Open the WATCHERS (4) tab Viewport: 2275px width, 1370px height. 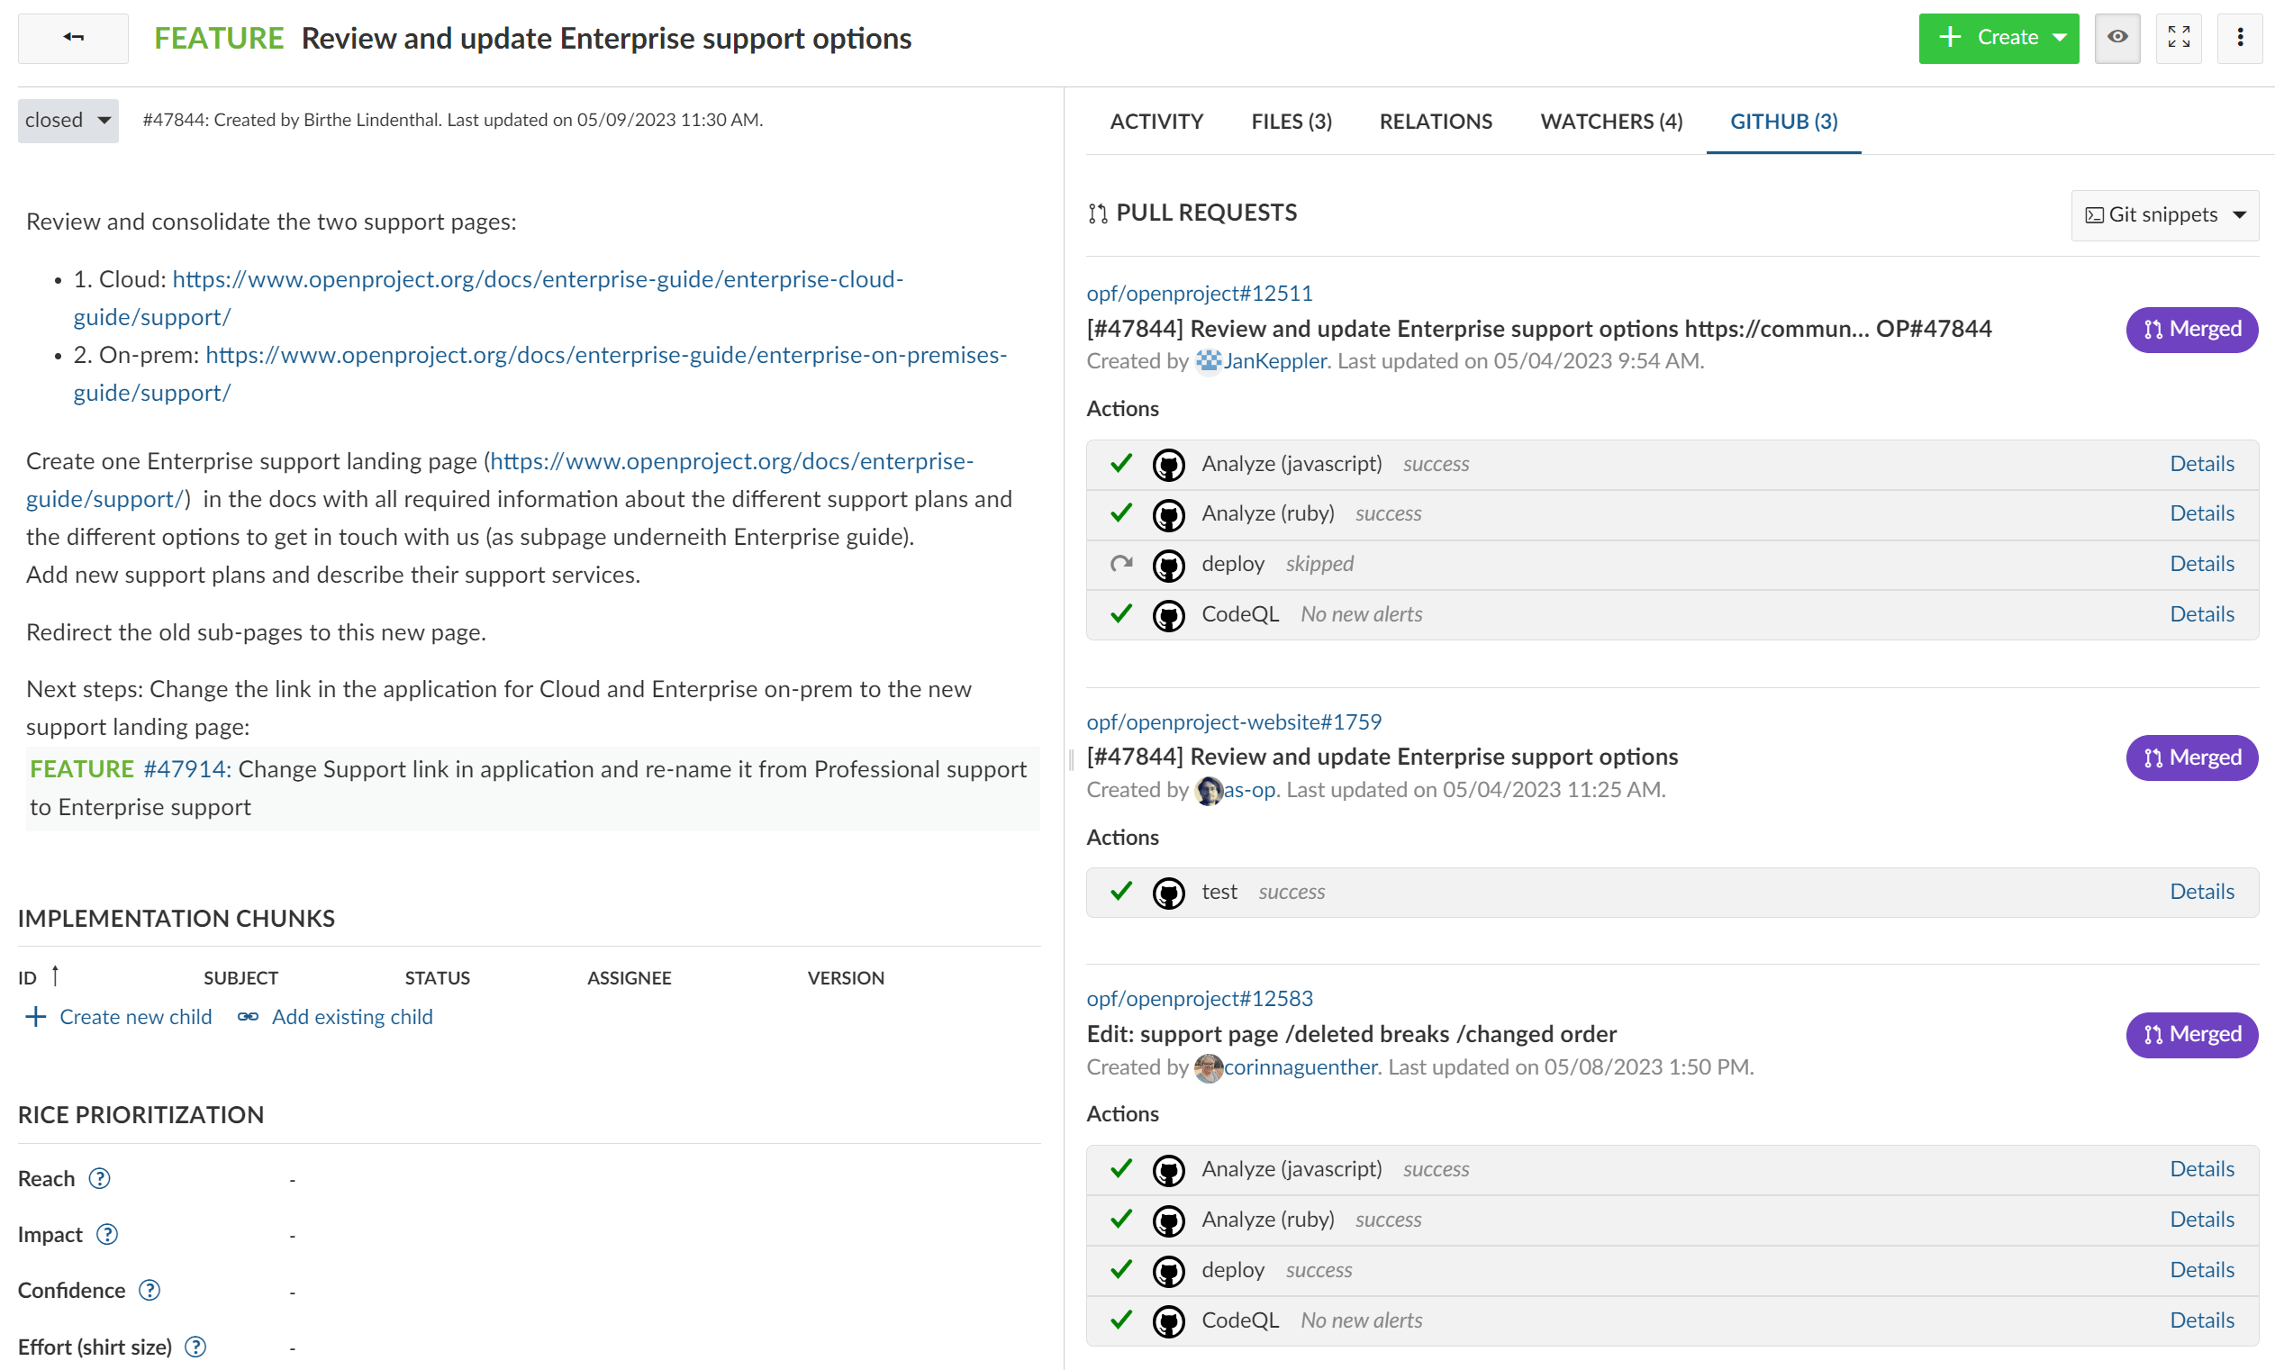tap(1610, 121)
